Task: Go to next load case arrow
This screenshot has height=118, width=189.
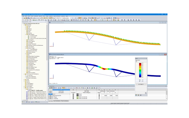Action: (x=74, y=18)
